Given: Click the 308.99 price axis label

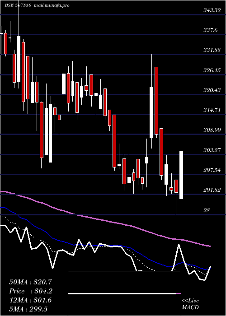Looking at the screenshot, I should pyautogui.click(x=212, y=130).
